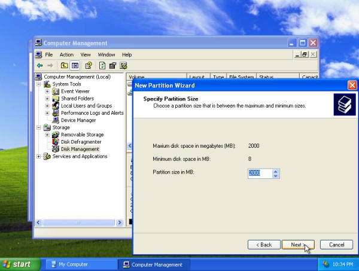Click Computer Management taskbar button

tap(154, 264)
